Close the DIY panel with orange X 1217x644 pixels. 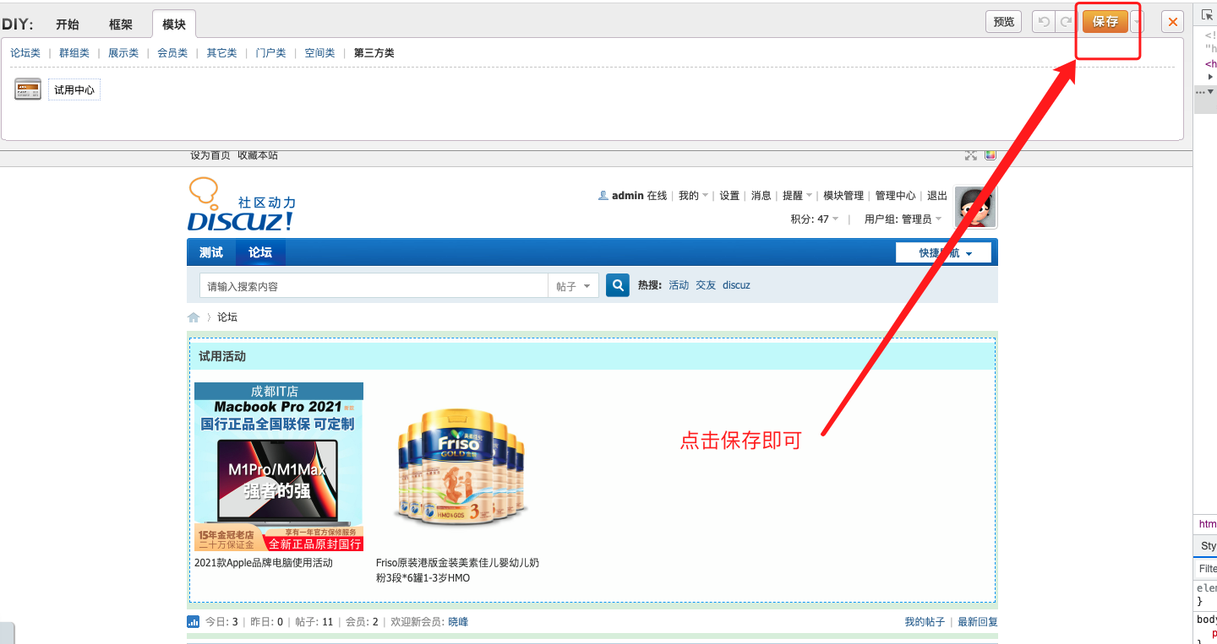coord(1172,22)
